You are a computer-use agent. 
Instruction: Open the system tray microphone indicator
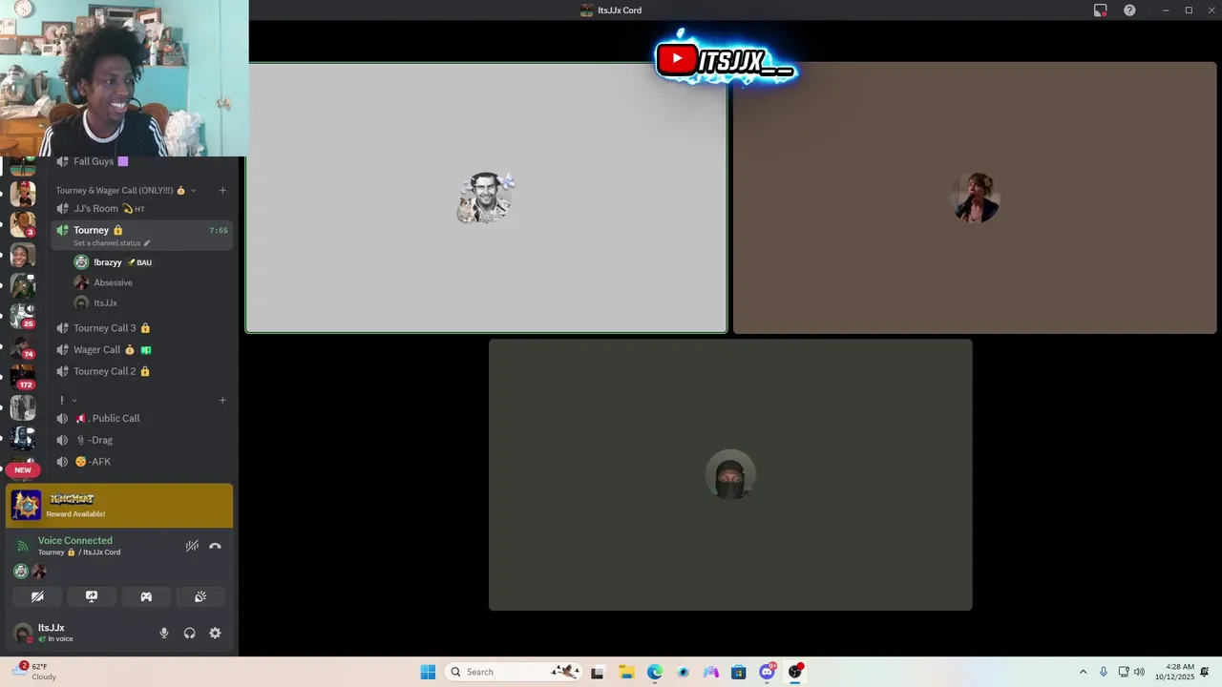(x=1104, y=672)
